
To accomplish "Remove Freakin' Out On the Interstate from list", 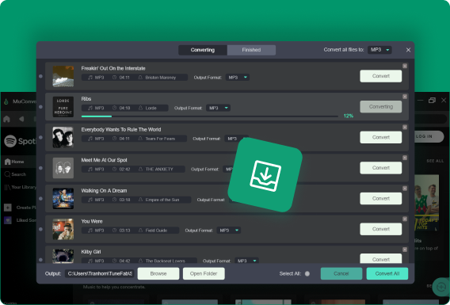I will (x=405, y=67).
